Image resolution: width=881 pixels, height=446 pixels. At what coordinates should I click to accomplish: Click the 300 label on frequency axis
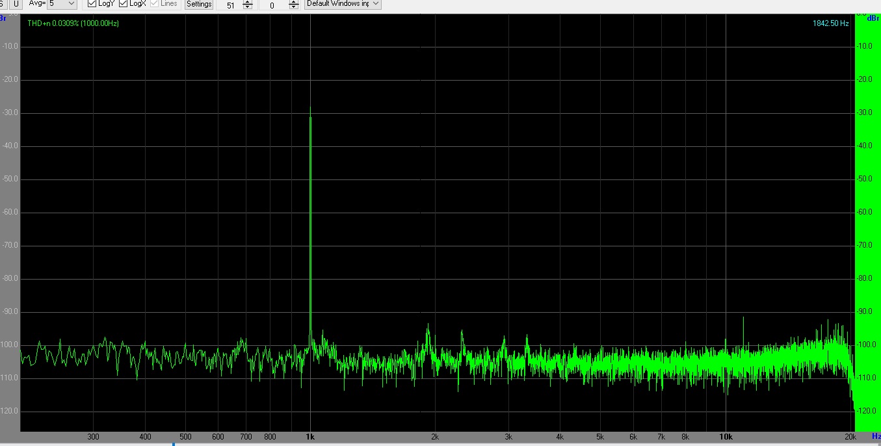pyautogui.click(x=93, y=438)
